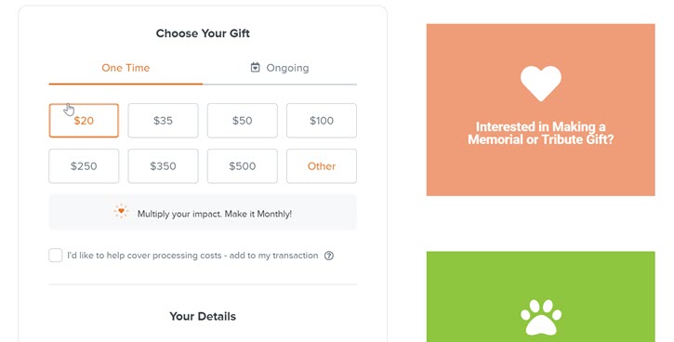
Task: Click the white heart icon
Action: (x=541, y=84)
